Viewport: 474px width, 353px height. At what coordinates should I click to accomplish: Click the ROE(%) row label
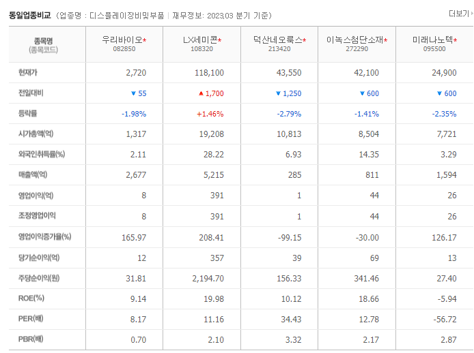(x=31, y=298)
